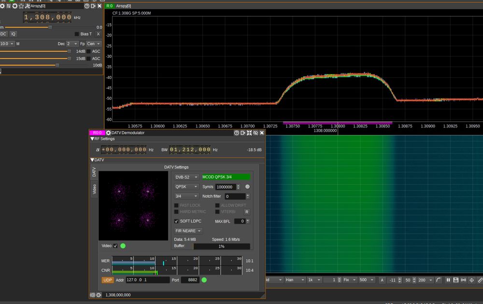Click the spectrum websocket broadcast icon

point(463,280)
